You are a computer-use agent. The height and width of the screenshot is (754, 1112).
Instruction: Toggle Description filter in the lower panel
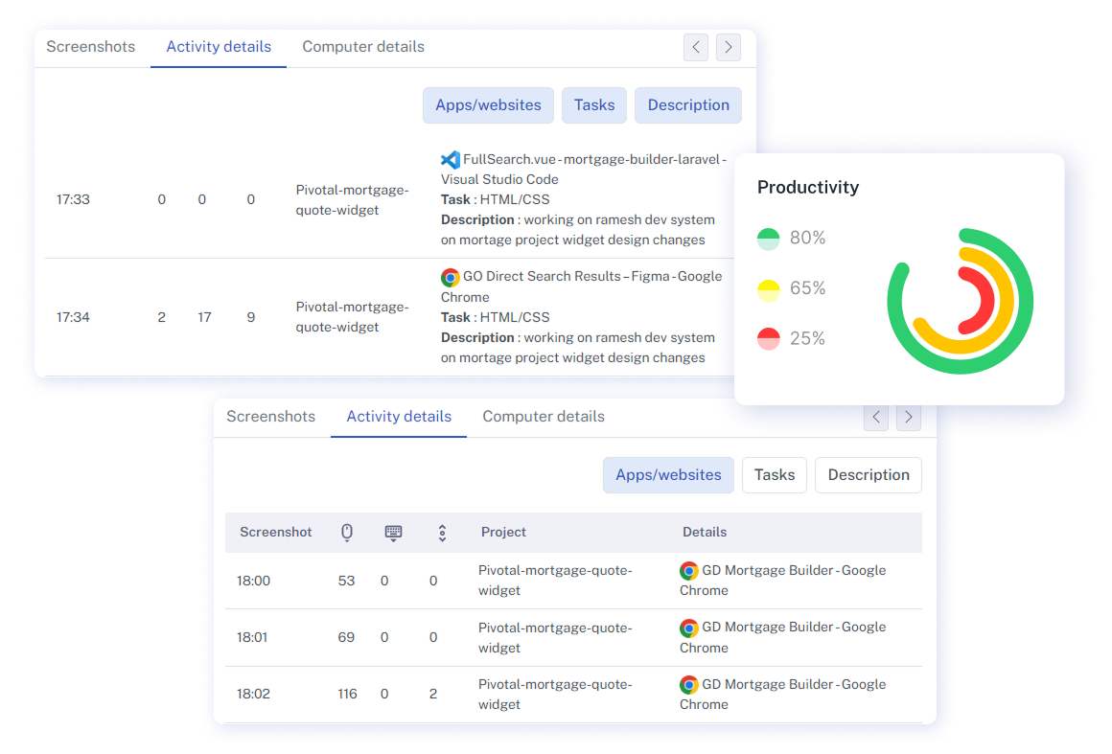(x=868, y=475)
